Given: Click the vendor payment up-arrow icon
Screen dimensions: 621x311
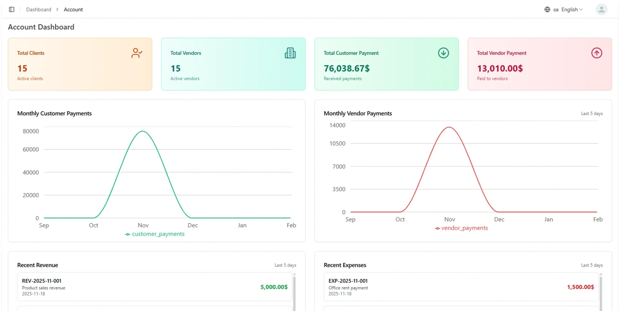Looking at the screenshot, I should (x=597, y=53).
